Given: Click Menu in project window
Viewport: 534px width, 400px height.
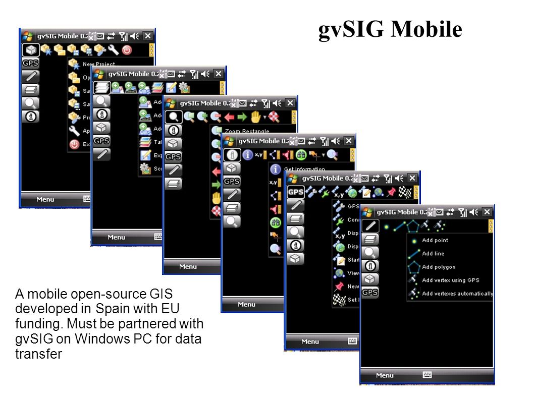Looking at the screenshot, I should [45, 199].
